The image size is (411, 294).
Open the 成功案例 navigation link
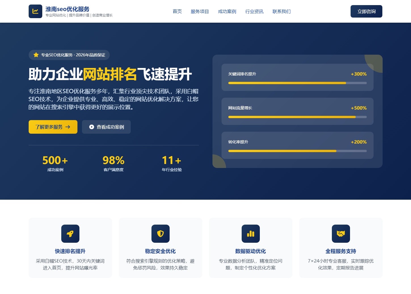[227, 11]
